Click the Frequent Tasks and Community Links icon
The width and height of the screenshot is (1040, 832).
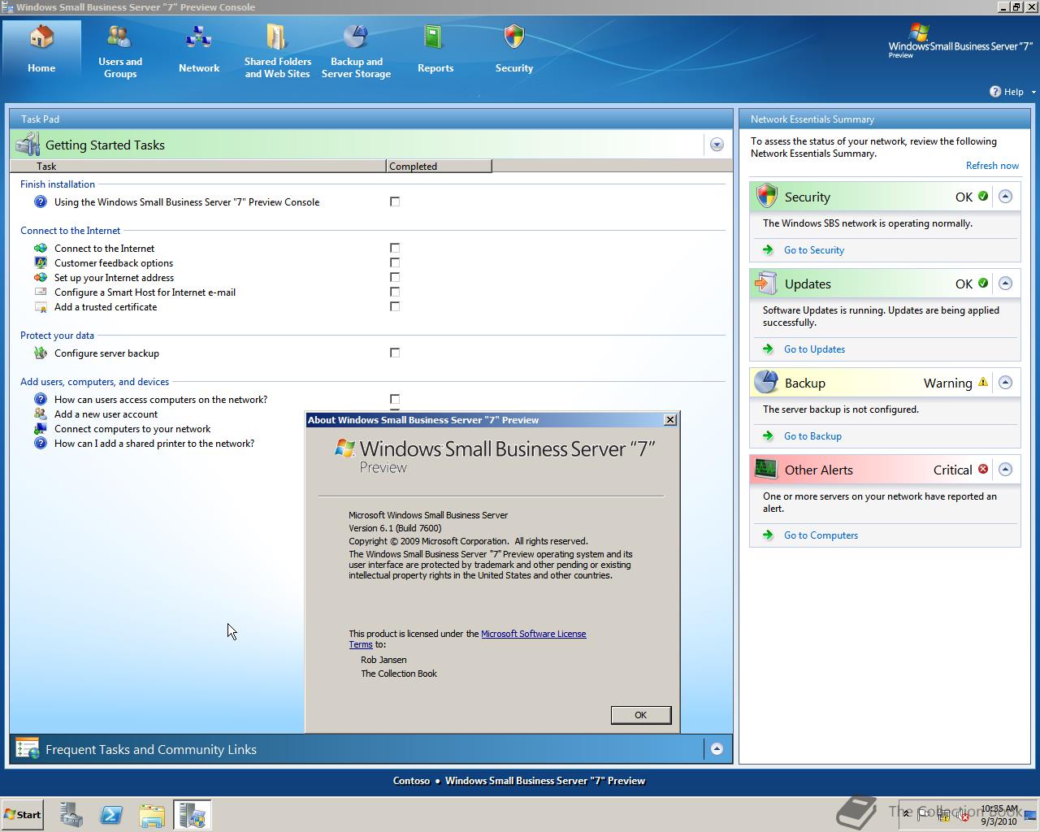[x=28, y=749]
